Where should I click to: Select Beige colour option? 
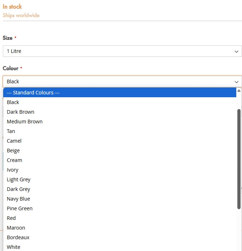pyautogui.click(x=119, y=151)
